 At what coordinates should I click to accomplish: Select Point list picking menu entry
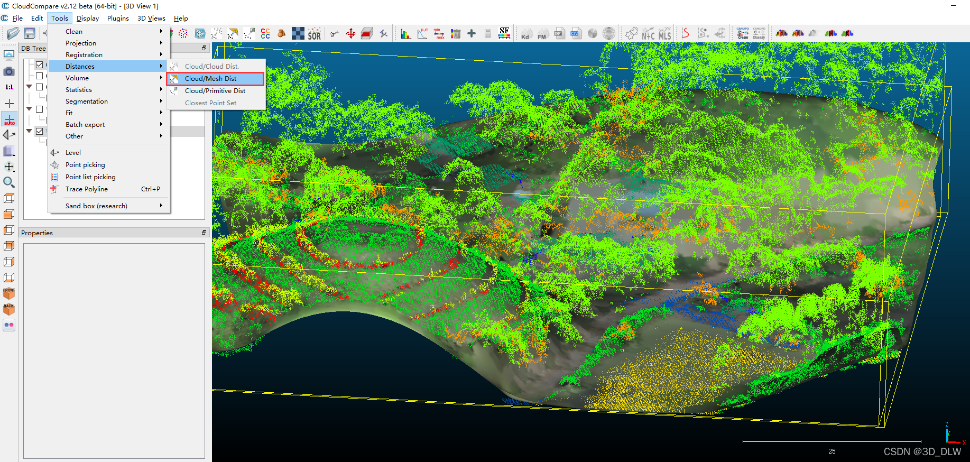tap(109, 177)
